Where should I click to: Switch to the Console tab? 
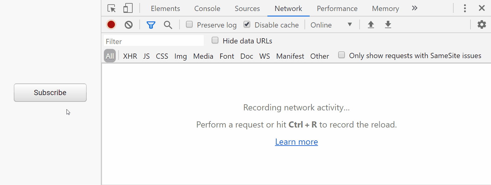tap(207, 9)
